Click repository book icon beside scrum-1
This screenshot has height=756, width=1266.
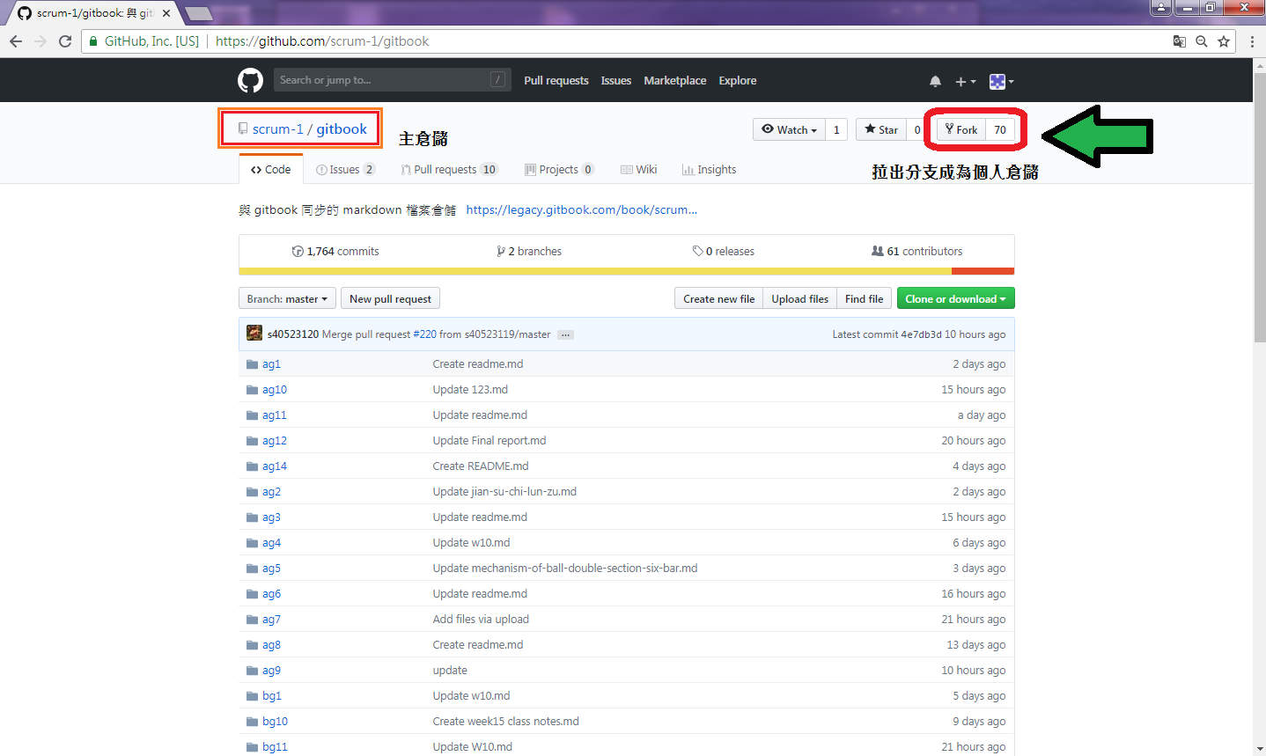[243, 129]
